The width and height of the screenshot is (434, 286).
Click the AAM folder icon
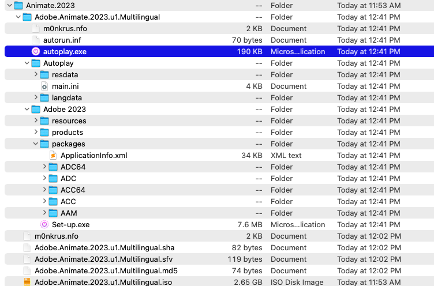pos(53,213)
